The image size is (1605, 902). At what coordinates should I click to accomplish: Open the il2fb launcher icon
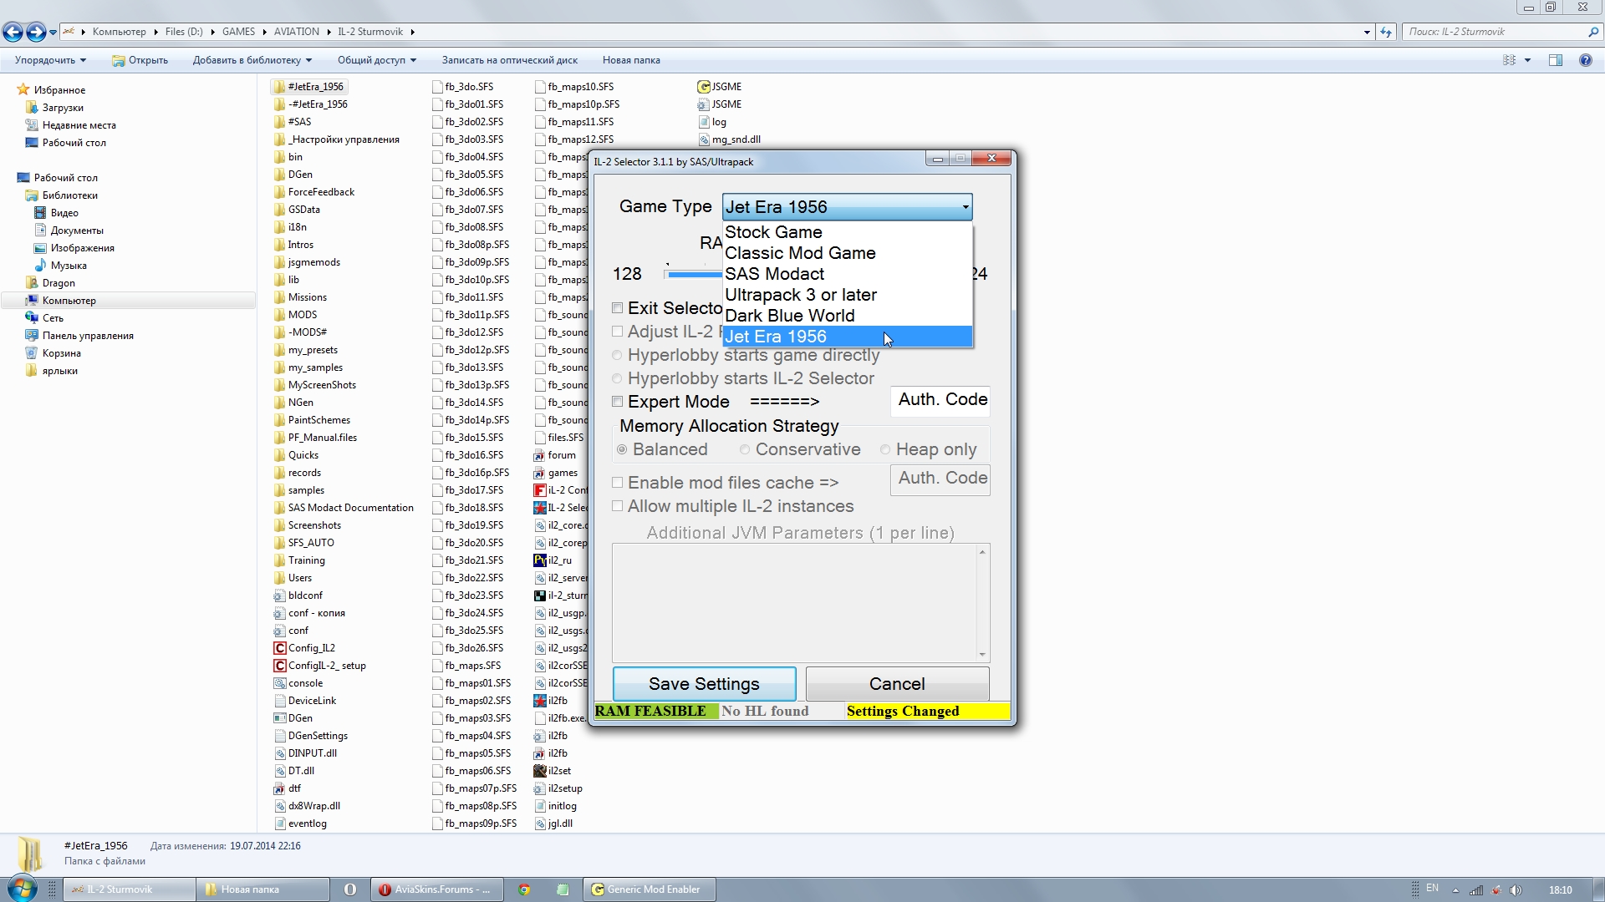540,701
